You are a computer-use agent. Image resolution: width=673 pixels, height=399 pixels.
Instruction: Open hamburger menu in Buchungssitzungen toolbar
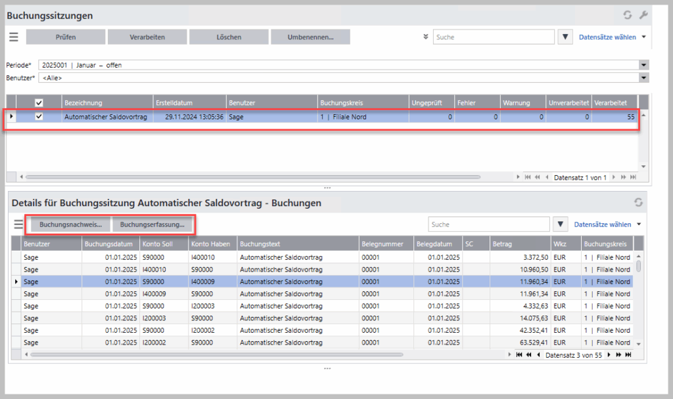pyautogui.click(x=14, y=37)
